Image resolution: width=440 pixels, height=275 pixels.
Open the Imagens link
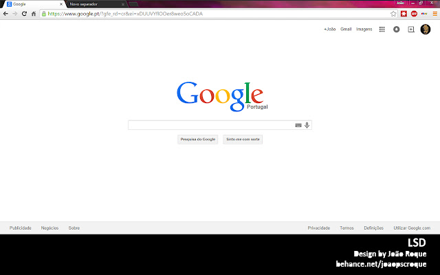pos(364,29)
